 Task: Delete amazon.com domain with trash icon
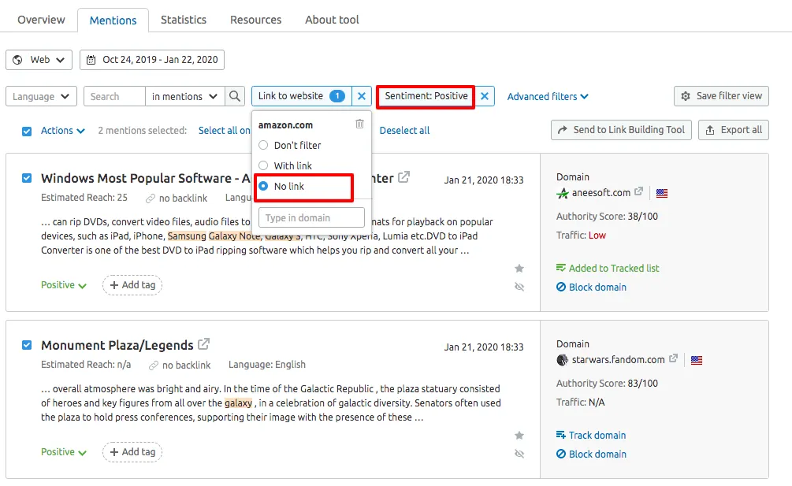tap(359, 124)
